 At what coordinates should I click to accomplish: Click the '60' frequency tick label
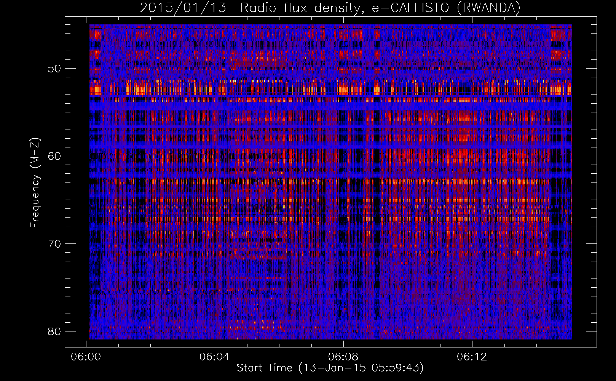click(x=54, y=156)
